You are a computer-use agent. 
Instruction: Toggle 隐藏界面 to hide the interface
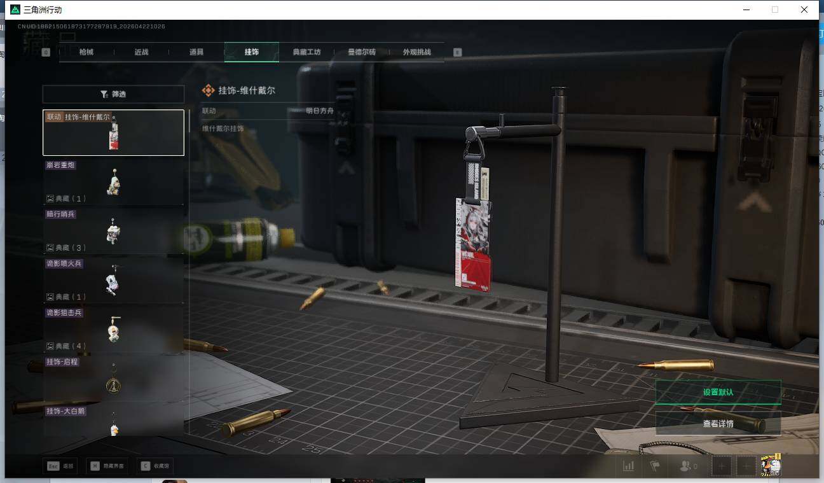click(x=107, y=466)
